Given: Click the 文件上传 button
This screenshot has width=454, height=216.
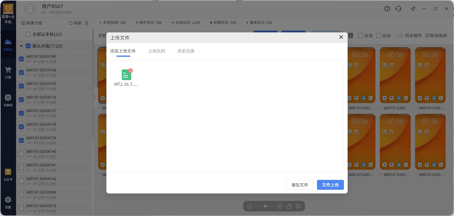Looking at the screenshot, I should [x=330, y=185].
